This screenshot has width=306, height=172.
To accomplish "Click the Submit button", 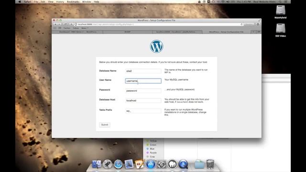I will (105, 125).
